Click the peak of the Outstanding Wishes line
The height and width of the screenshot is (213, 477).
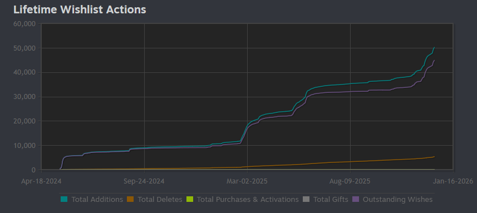(434, 60)
